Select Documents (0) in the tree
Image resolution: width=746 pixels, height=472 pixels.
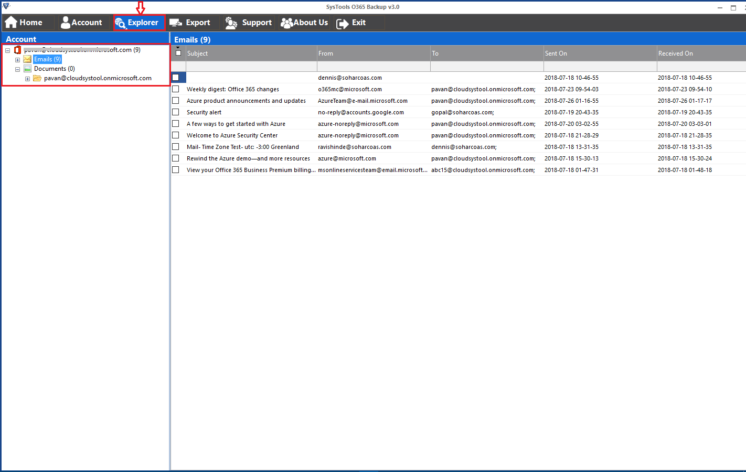pos(55,69)
